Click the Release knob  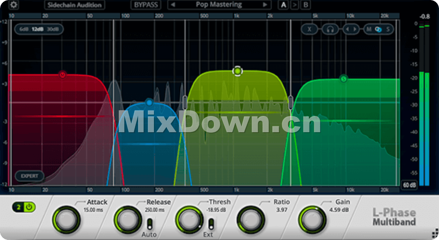pyautogui.click(x=128, y=220)
